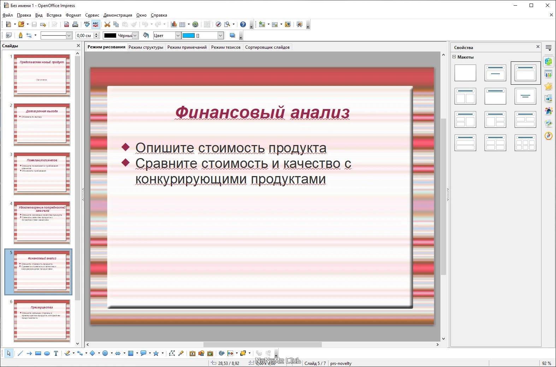Choose the Title and two content layout
Image resolution: width=556 pixels, height=367 pixels.
click(x=465, y=96)
